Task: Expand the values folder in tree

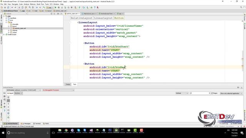Action: tap(9, 32)
